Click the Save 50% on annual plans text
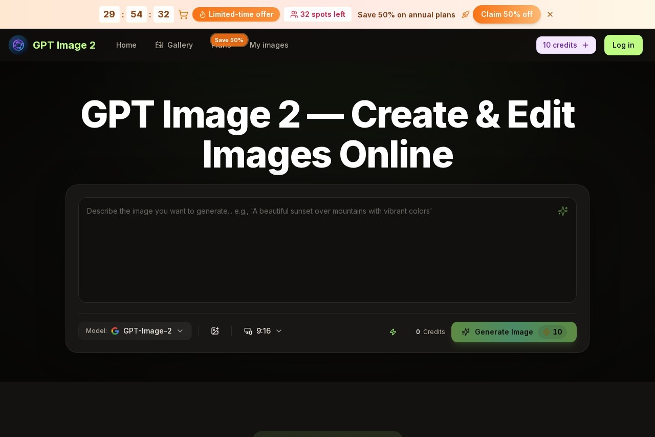This screenshot has width=655, height=437. pos(406,15)
